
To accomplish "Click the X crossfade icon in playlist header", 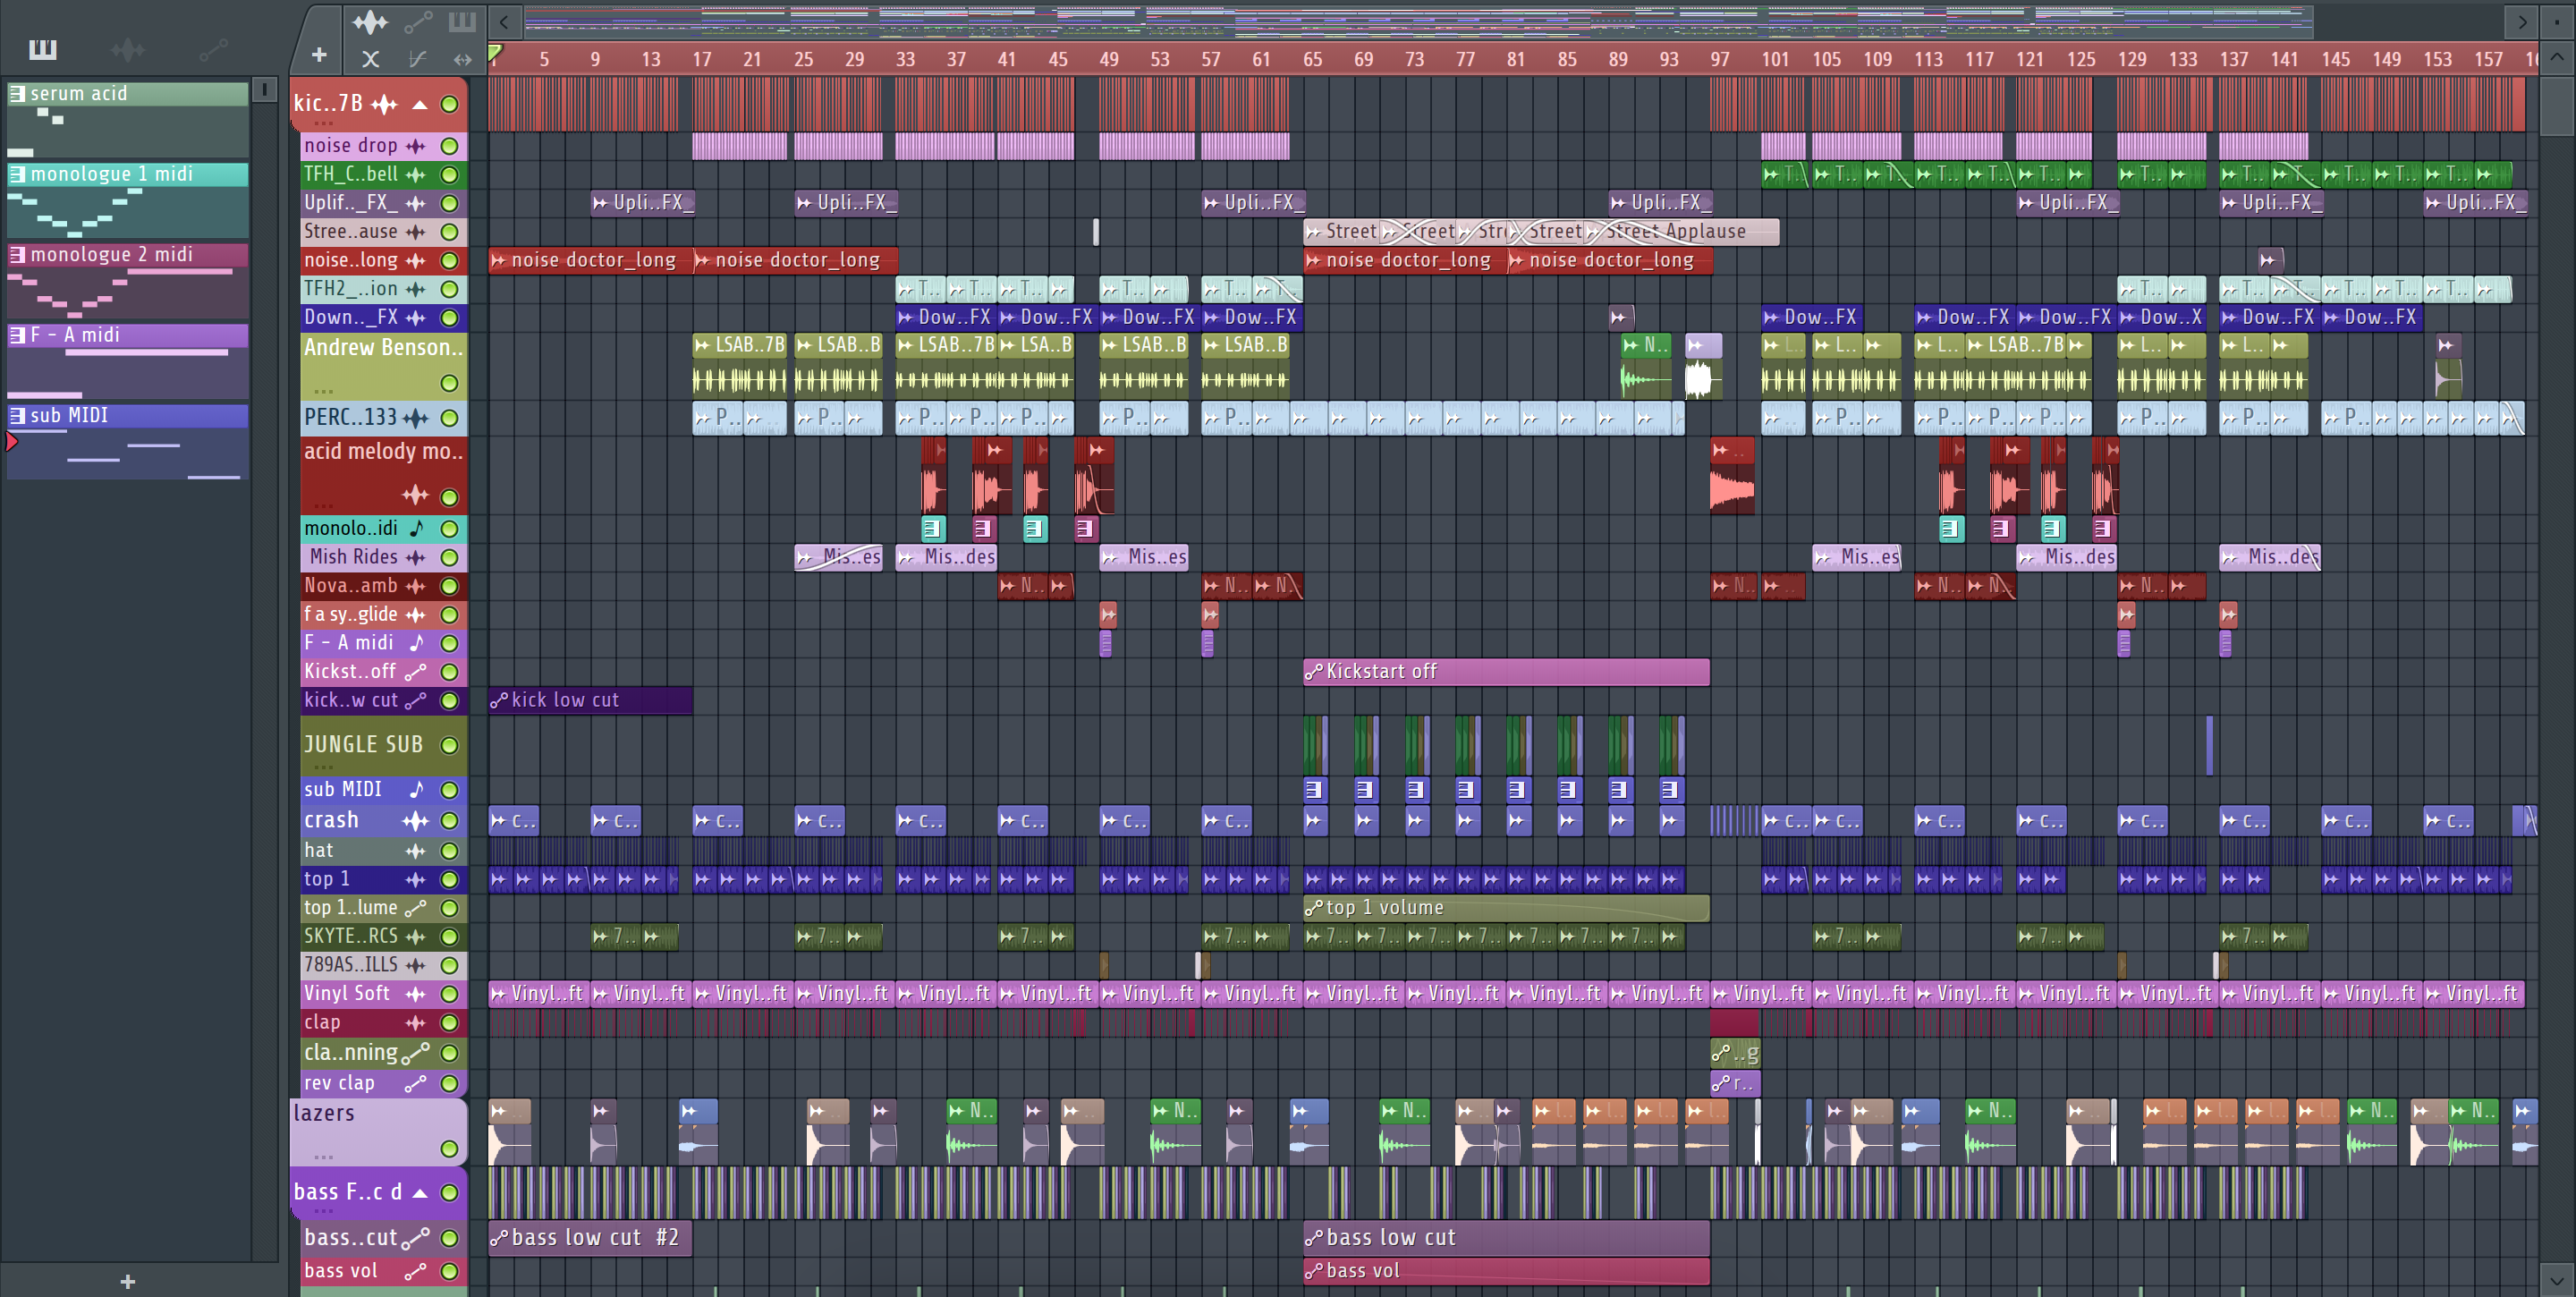I will [370, 59].
